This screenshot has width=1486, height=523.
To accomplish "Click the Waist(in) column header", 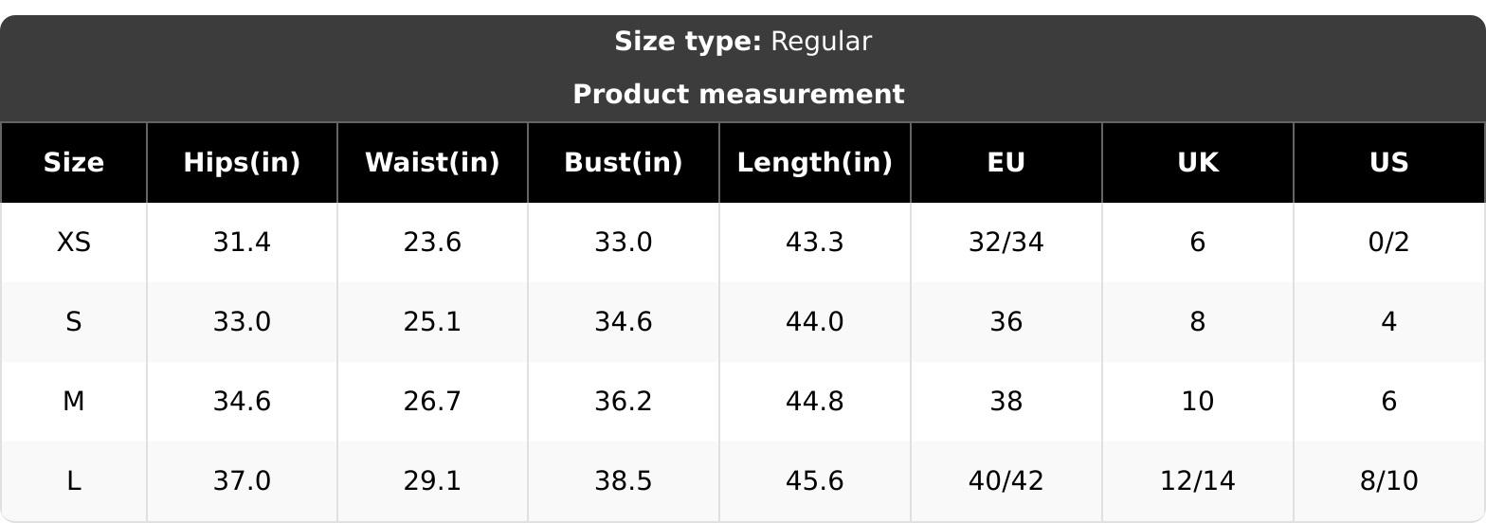I will (x=432, y=163).
